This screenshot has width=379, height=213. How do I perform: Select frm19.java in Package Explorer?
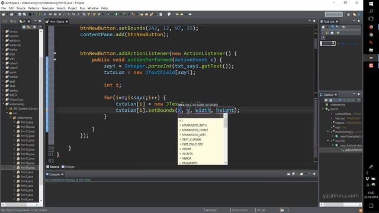pos(28,167)
